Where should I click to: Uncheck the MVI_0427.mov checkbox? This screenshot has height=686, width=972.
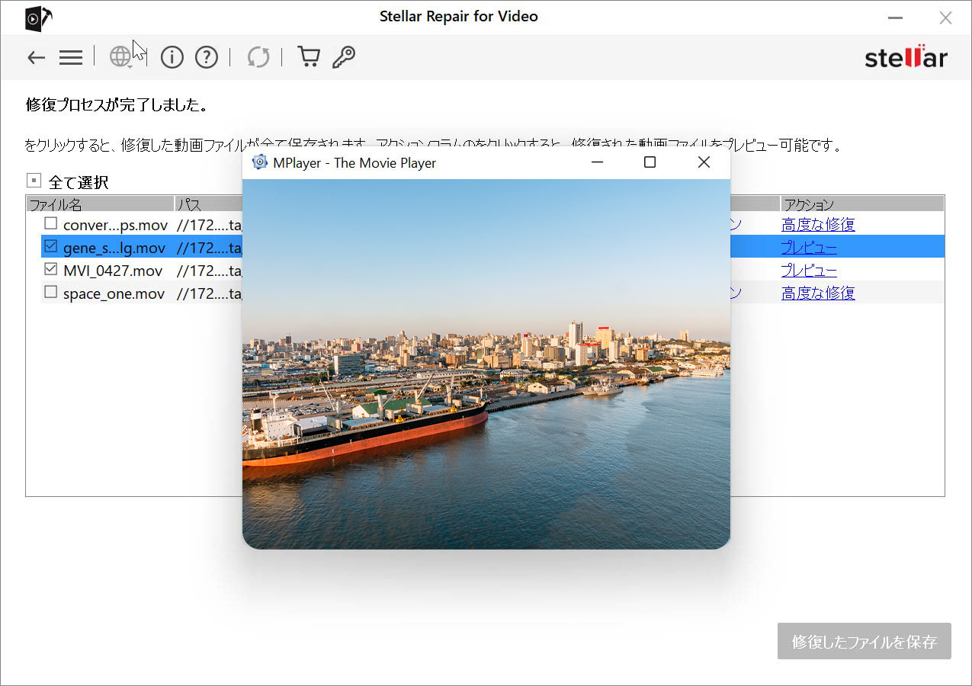point(50,270)
